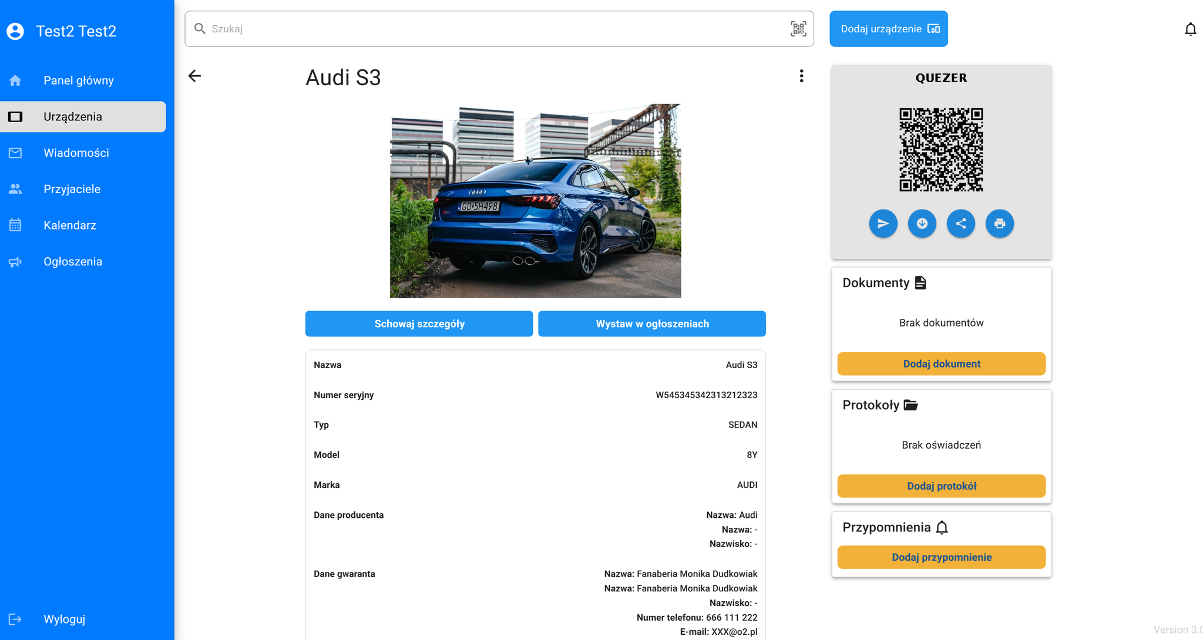Click the 8Y model value
The width and height of the screenshot is (1203, 640).
tap(752, 455)
